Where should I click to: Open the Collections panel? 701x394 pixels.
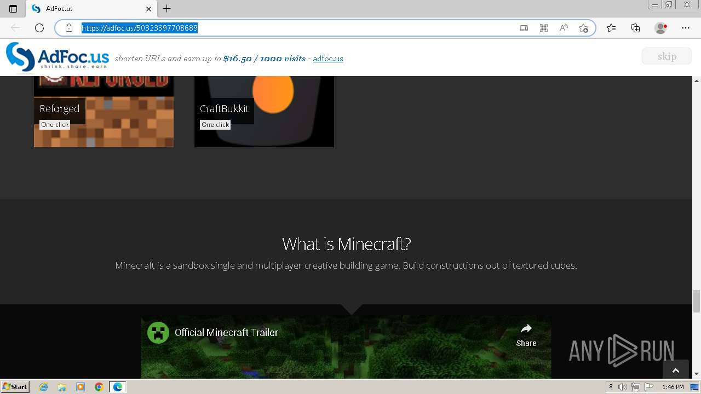click(635, 28)
